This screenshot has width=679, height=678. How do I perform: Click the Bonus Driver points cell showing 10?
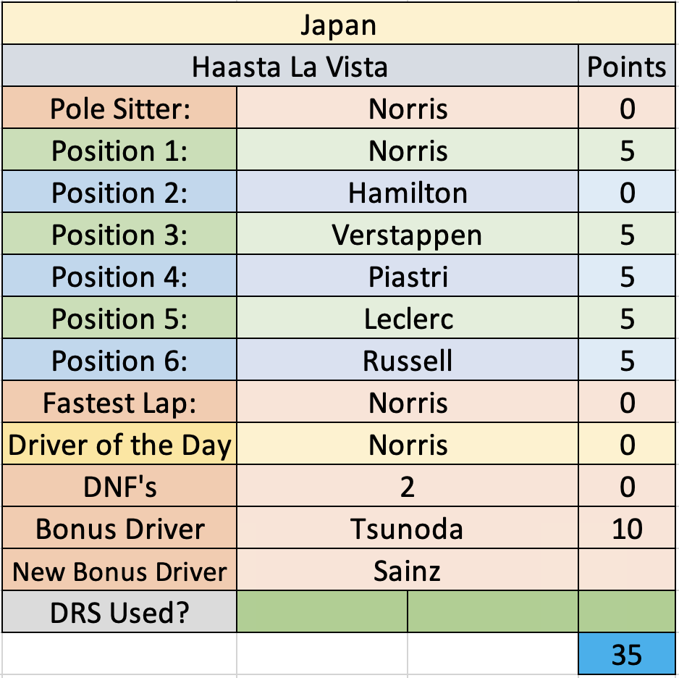click(627, 527)
